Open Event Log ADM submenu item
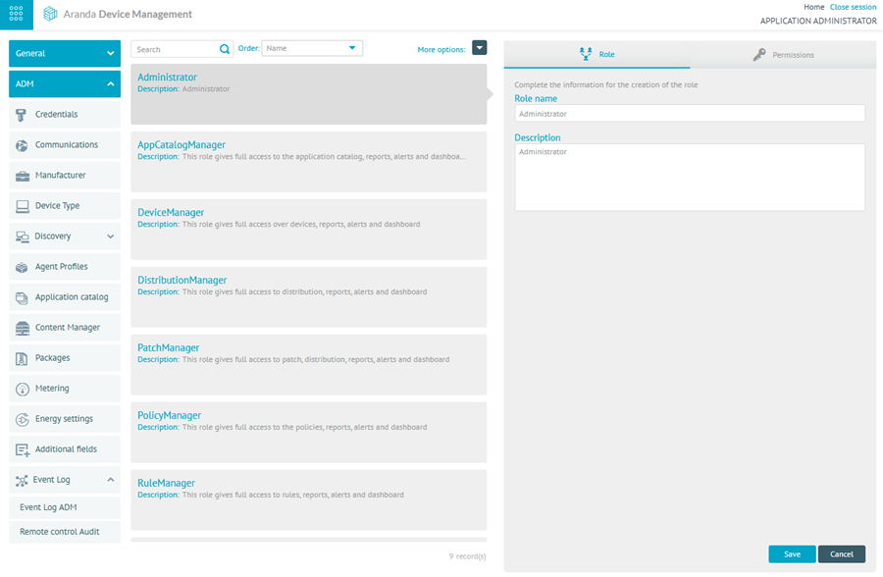 (x=65, y=507)
